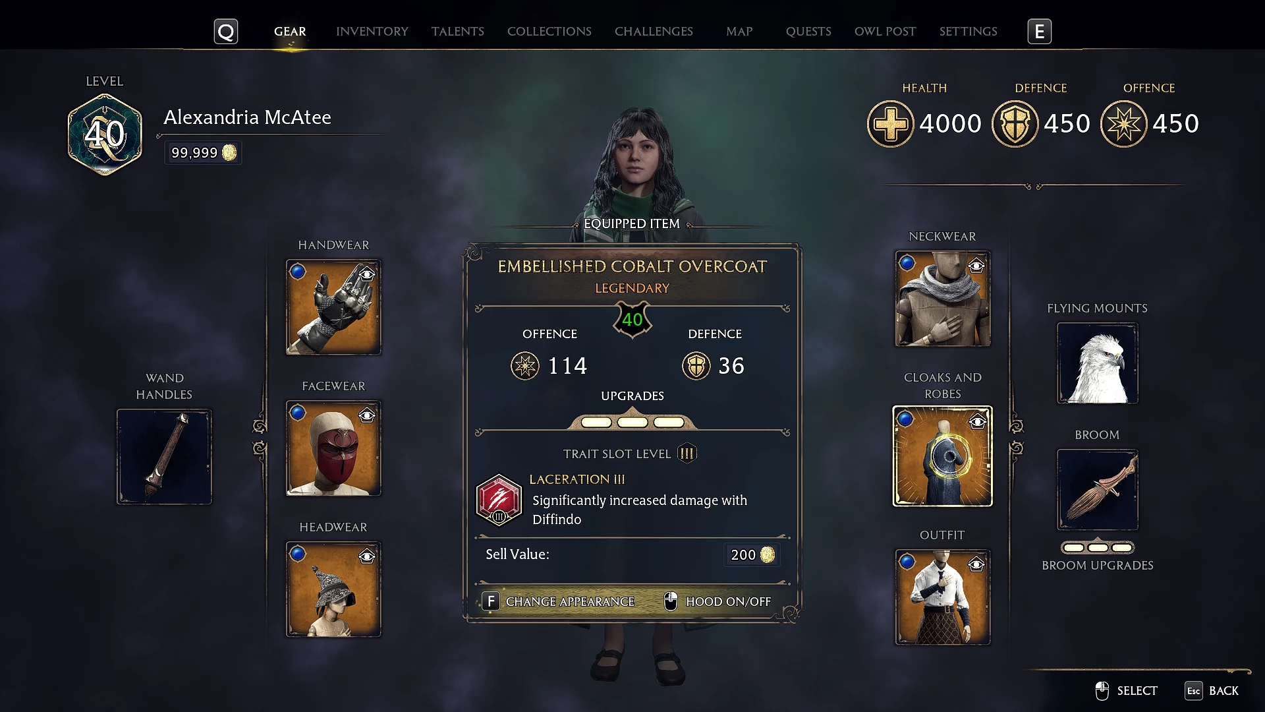This screenshot has height=712, width=1265.
Task: Open the Broom slot
Action: [x=1098, y=490]
